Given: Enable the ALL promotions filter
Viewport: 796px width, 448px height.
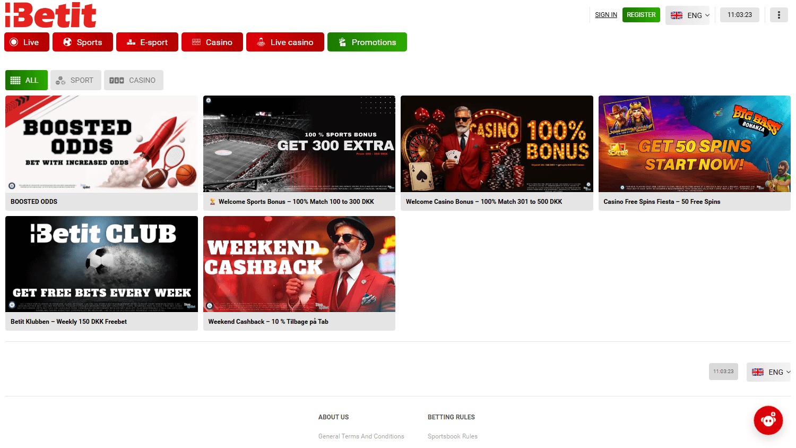Looking at the screenshot, I should pyautogui.click(x=26, y=80).
